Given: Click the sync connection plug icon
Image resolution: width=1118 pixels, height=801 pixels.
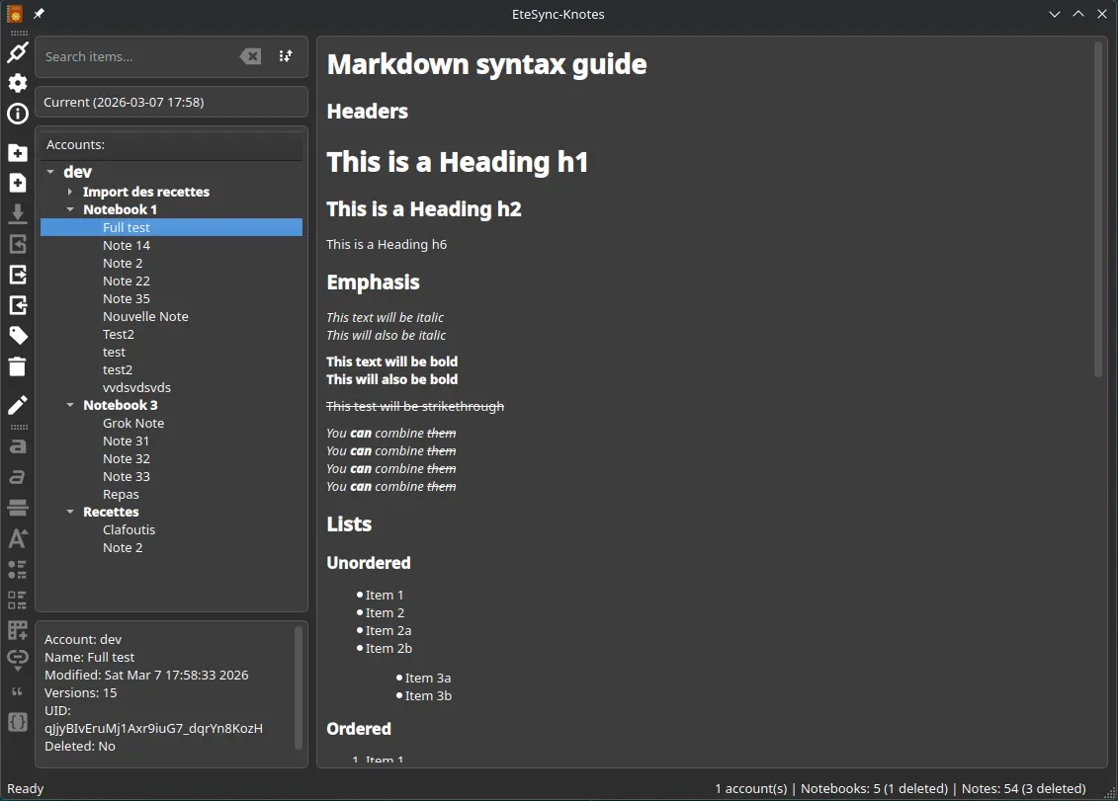Looking at the screenshot, I should (x=18, y=52).
